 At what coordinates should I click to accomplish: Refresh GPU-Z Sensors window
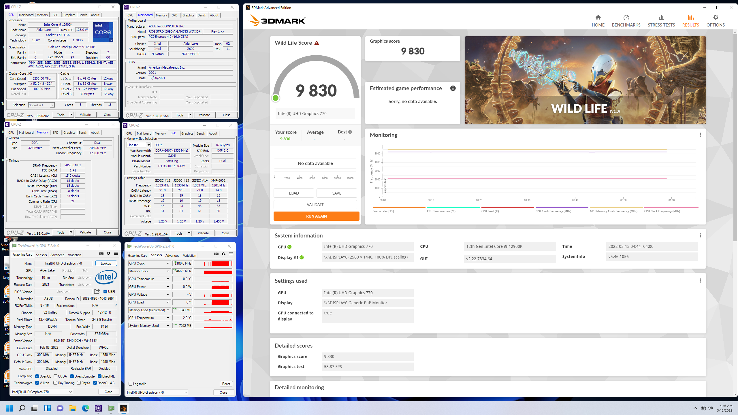[x=224, y=254]
